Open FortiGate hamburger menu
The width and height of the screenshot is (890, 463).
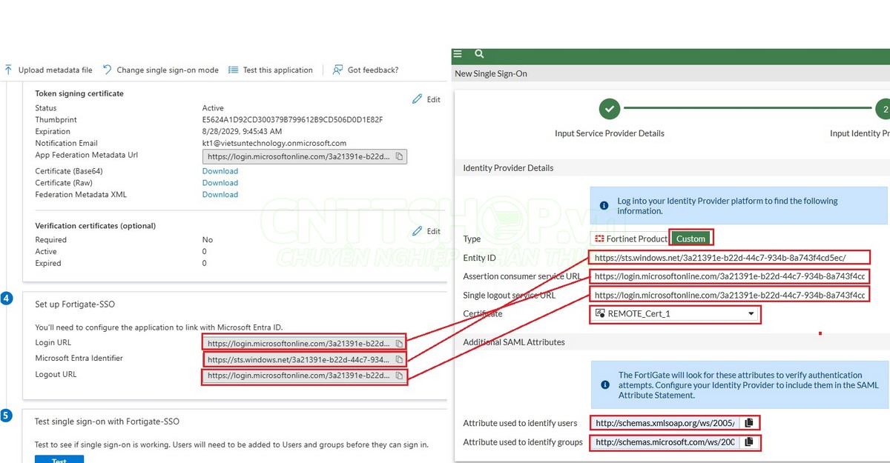[458, 54]
